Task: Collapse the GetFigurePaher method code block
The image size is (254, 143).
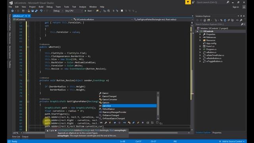Action: click(x=28, y=102)
